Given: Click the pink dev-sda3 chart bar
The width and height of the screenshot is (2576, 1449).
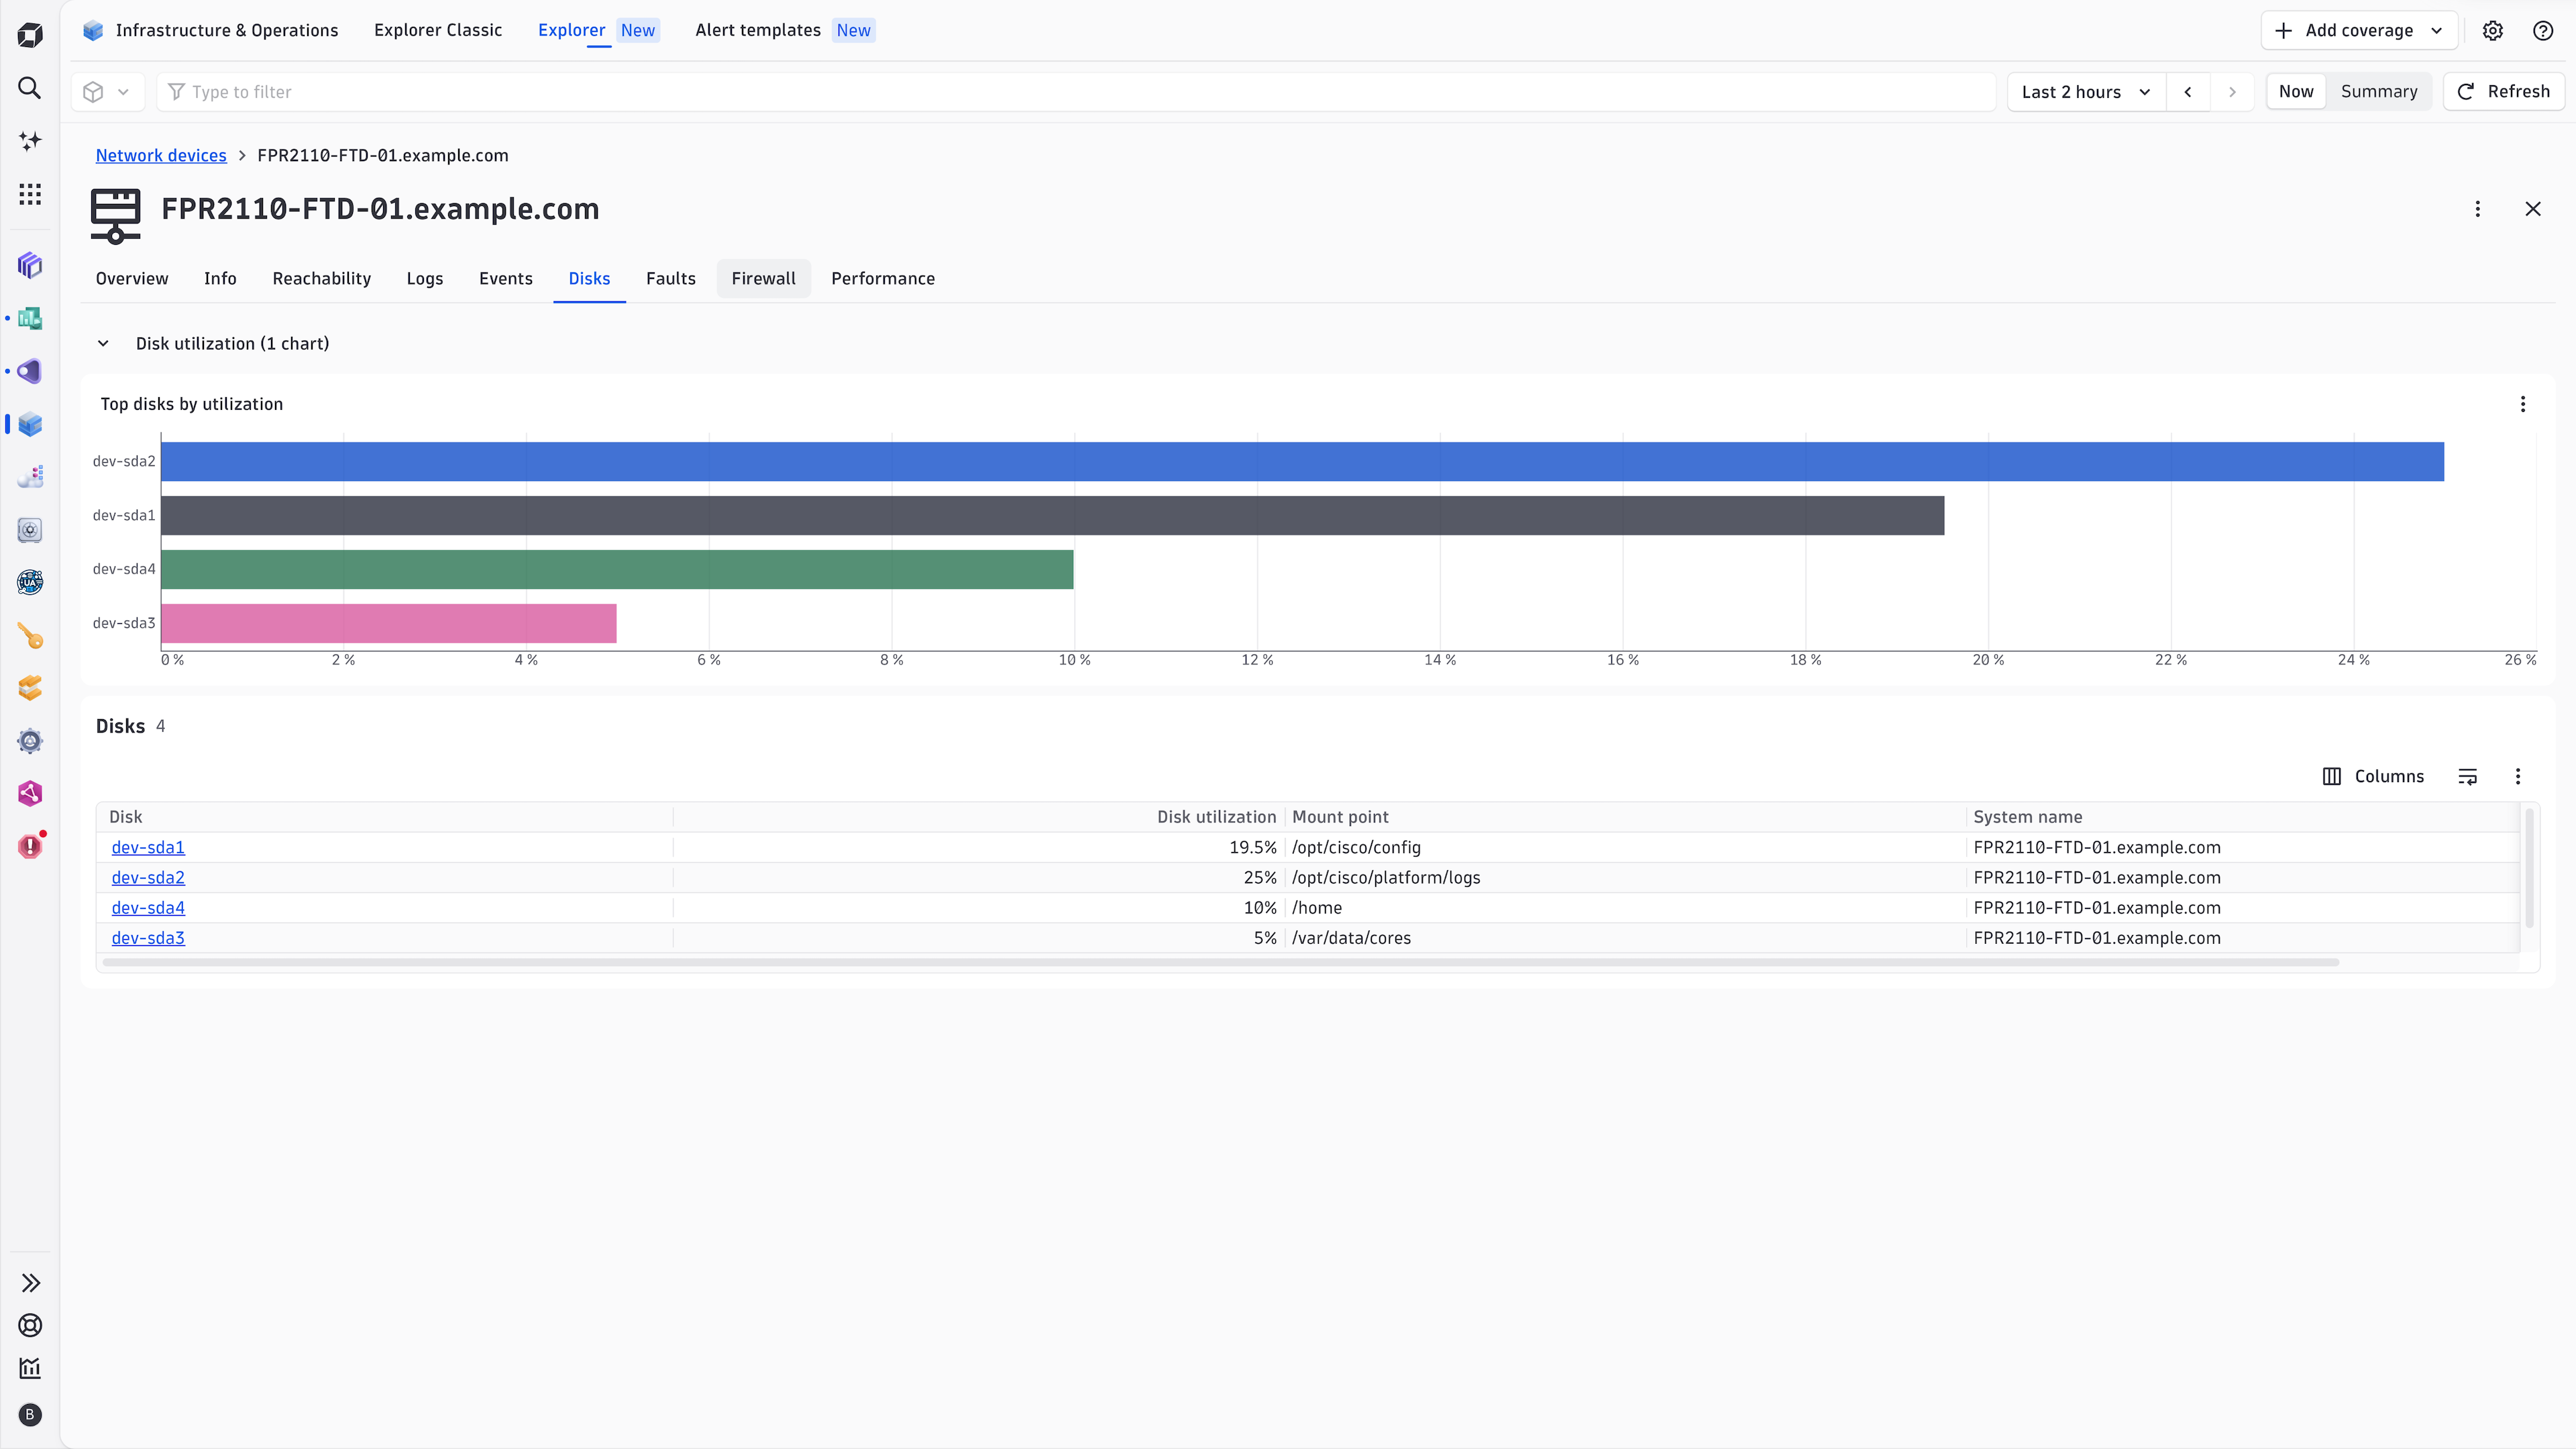Looking at the screenshot, I should click(x=389, y=624).
